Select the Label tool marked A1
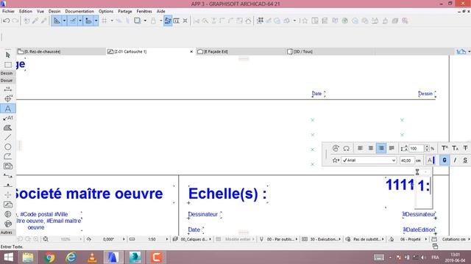 click(x=8, y=118)
